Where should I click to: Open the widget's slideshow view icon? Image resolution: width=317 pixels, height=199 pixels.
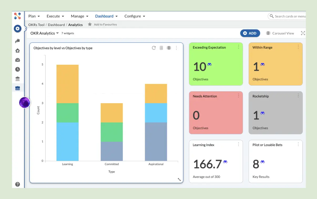click(x=169, y=48)
